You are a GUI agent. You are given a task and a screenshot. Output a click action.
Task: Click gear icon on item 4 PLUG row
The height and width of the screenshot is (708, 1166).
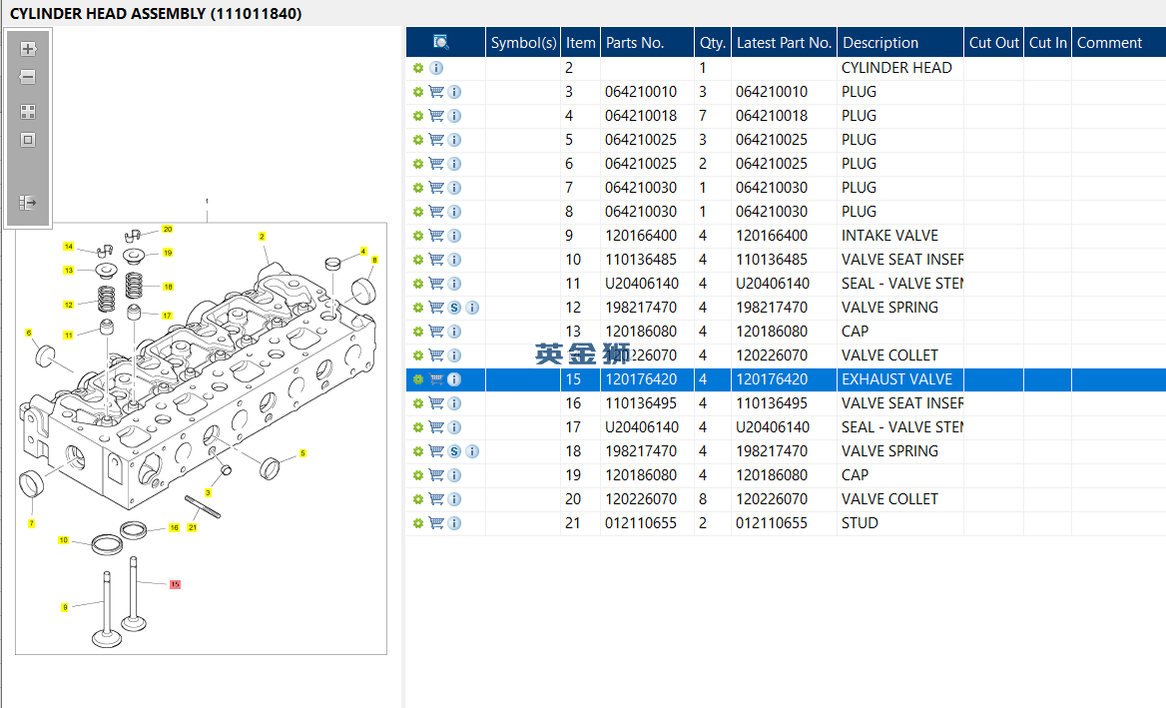click(418, 116)
